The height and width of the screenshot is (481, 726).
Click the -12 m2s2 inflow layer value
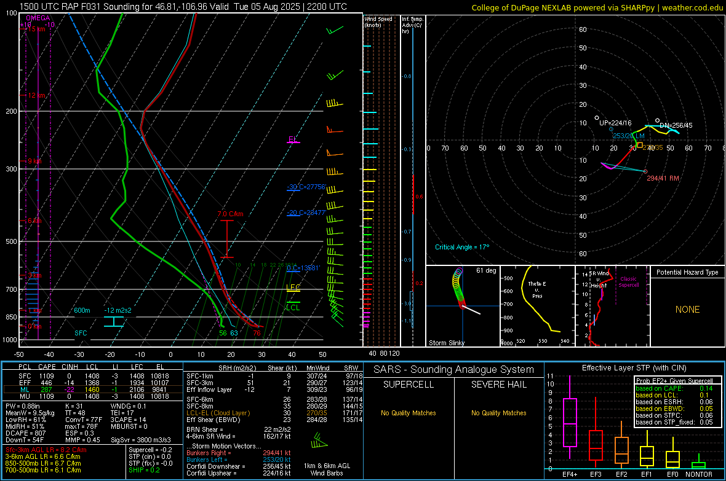(118, 310)
